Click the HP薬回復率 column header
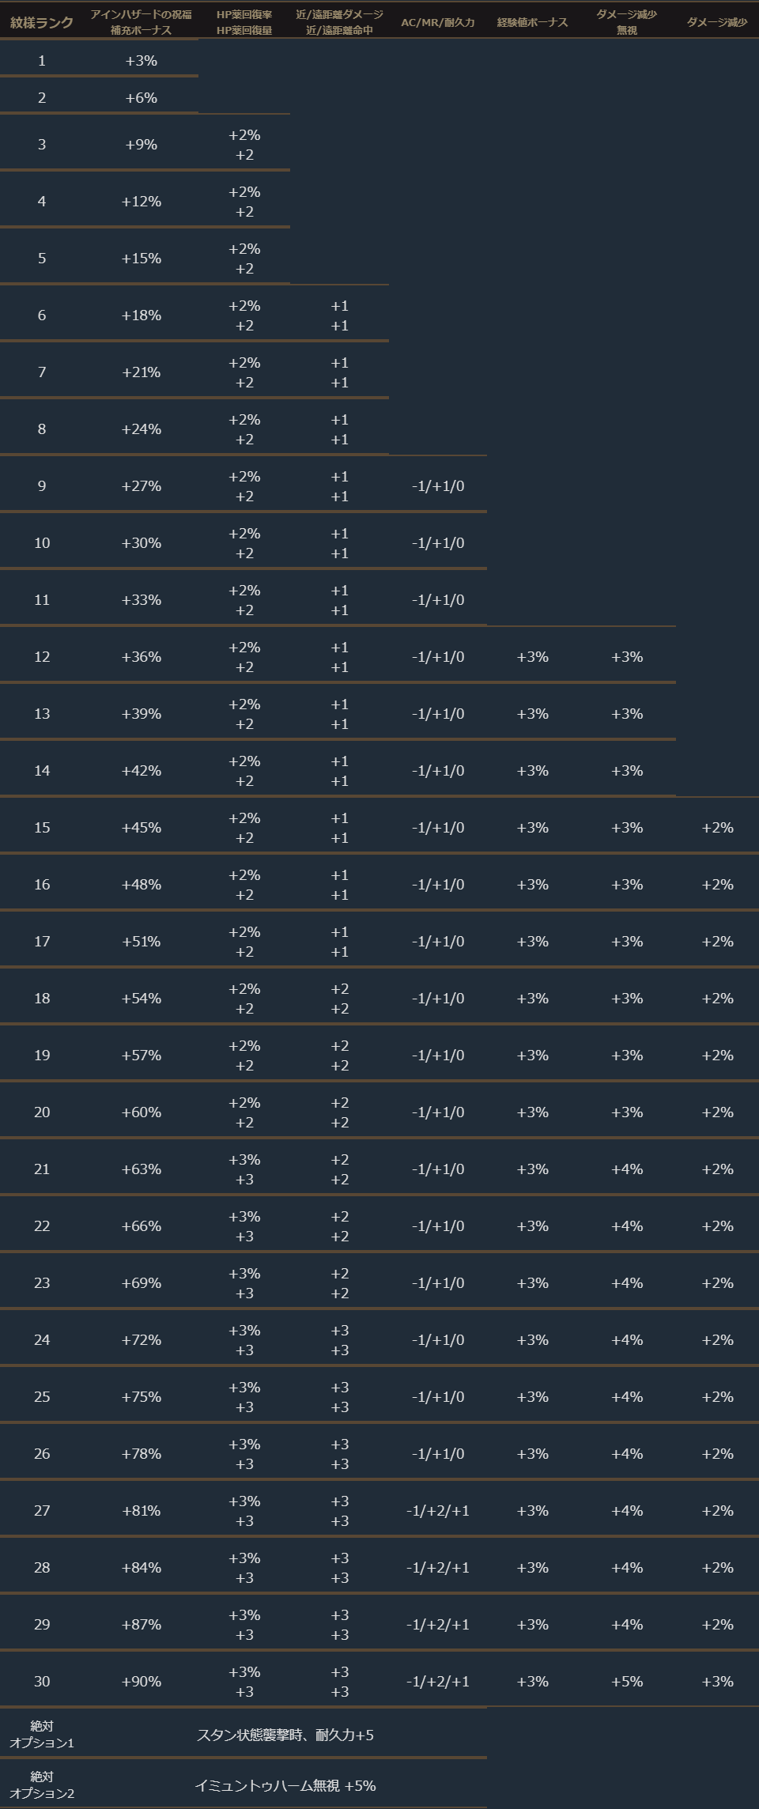 [244, 22]
